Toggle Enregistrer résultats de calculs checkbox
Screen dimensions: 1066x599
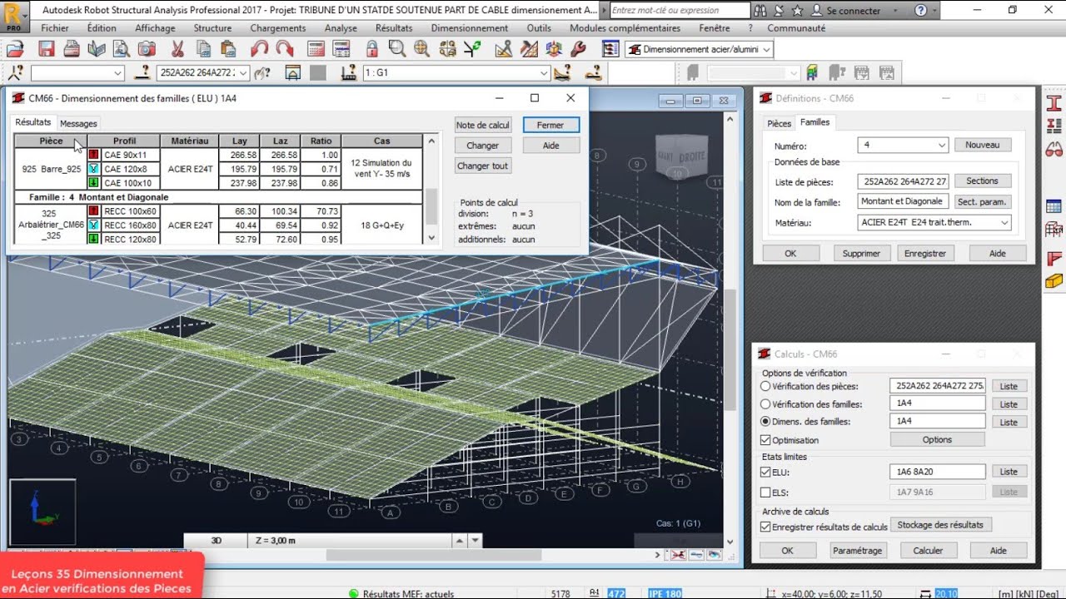click(x=766, y=527)
